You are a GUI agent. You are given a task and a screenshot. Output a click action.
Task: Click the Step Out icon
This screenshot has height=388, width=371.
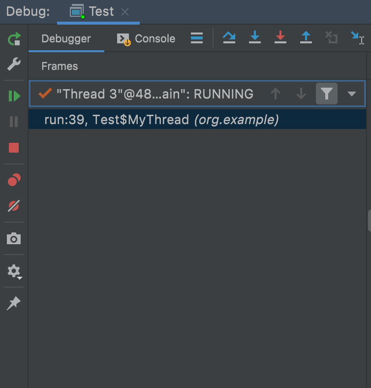point(306,38)
